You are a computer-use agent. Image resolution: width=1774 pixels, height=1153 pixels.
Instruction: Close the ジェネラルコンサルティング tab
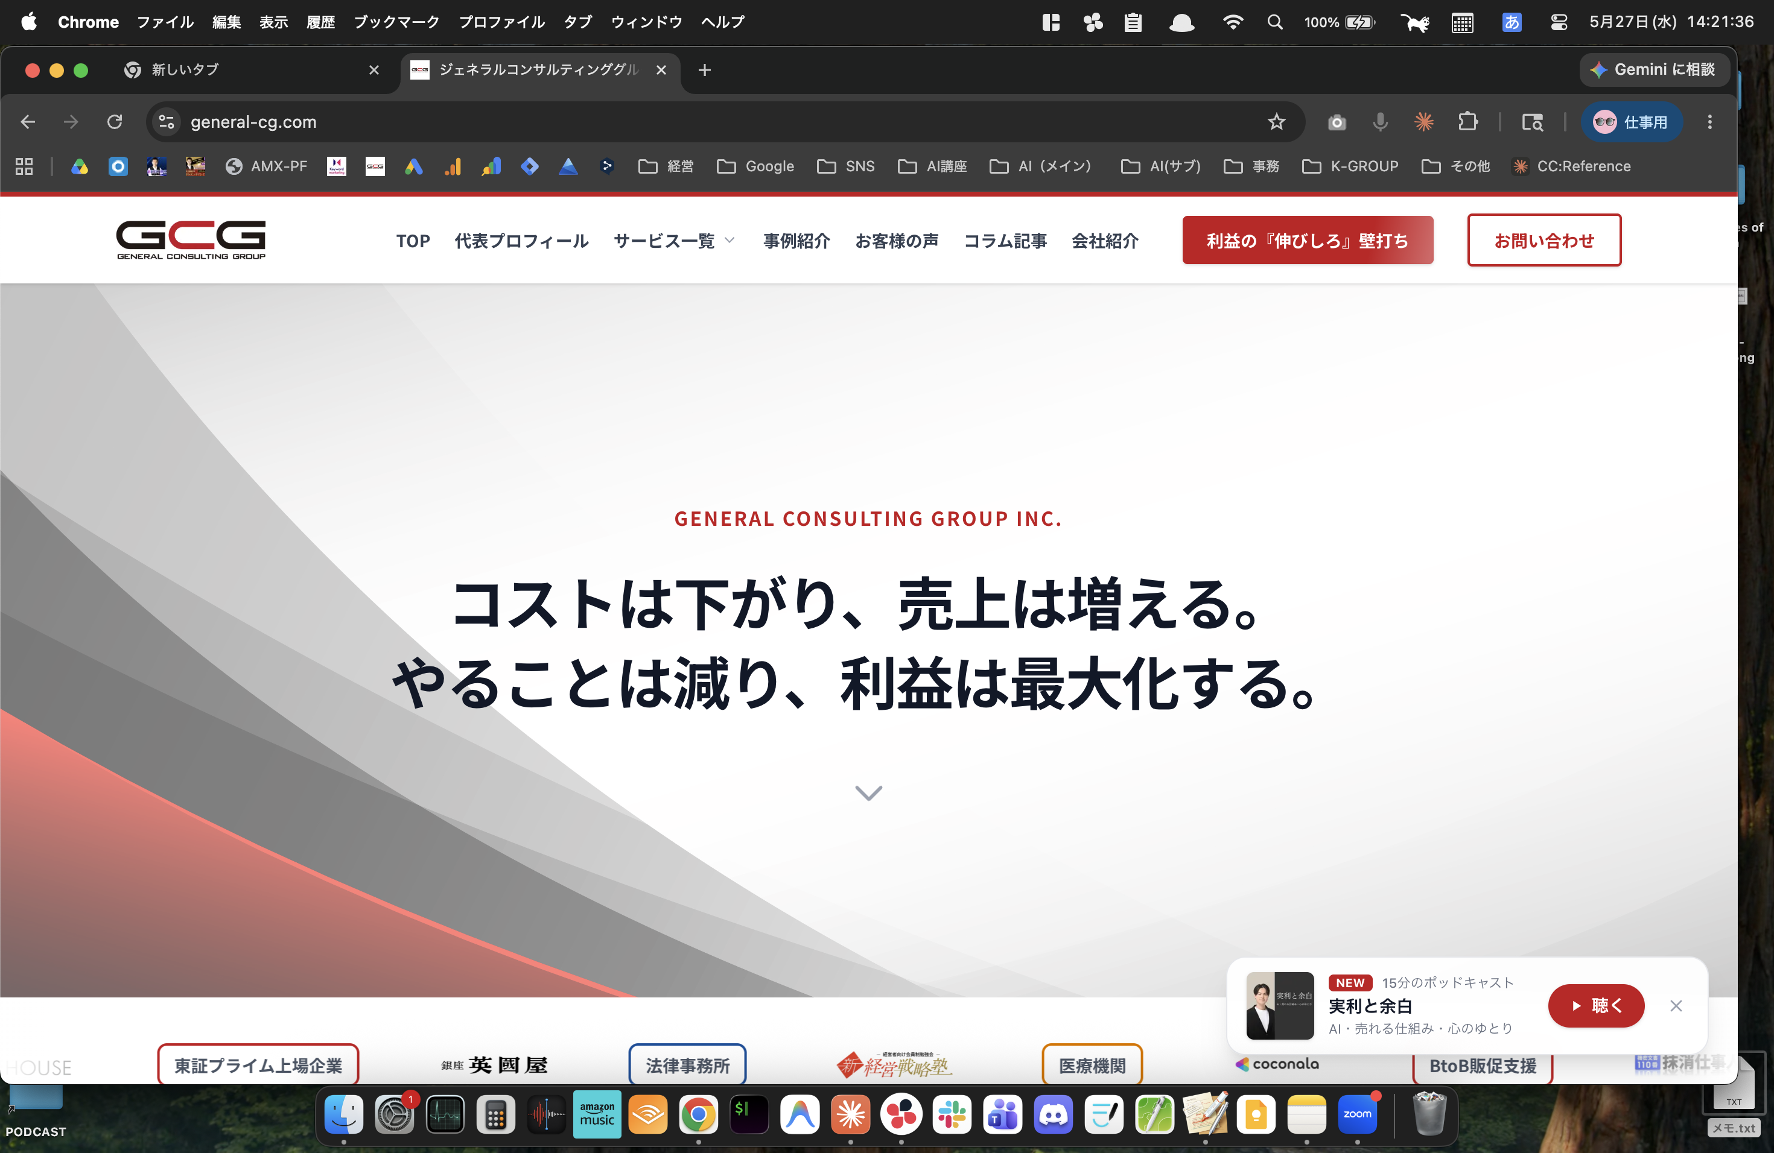[x=661, y=69]
